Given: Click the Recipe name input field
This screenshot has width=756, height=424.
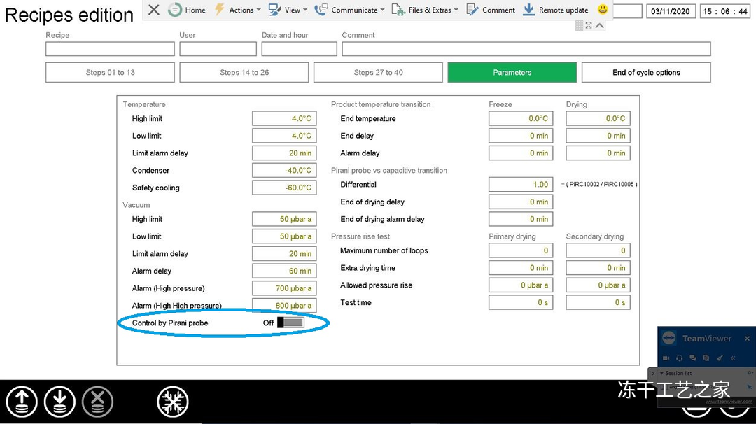Looking at the screenshot, I should 110,49.
